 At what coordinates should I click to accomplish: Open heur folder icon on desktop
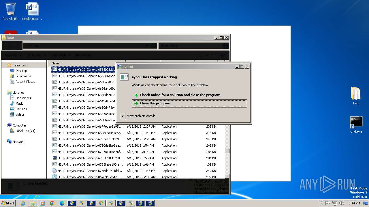pyautogui.click(x=356, y=96)
